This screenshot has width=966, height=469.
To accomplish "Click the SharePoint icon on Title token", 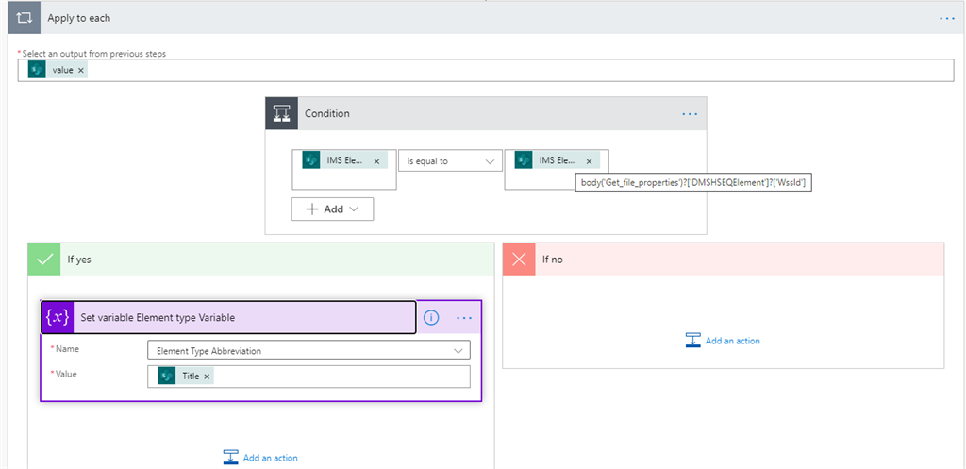I will pyautogui.click(x=167, y=376).
